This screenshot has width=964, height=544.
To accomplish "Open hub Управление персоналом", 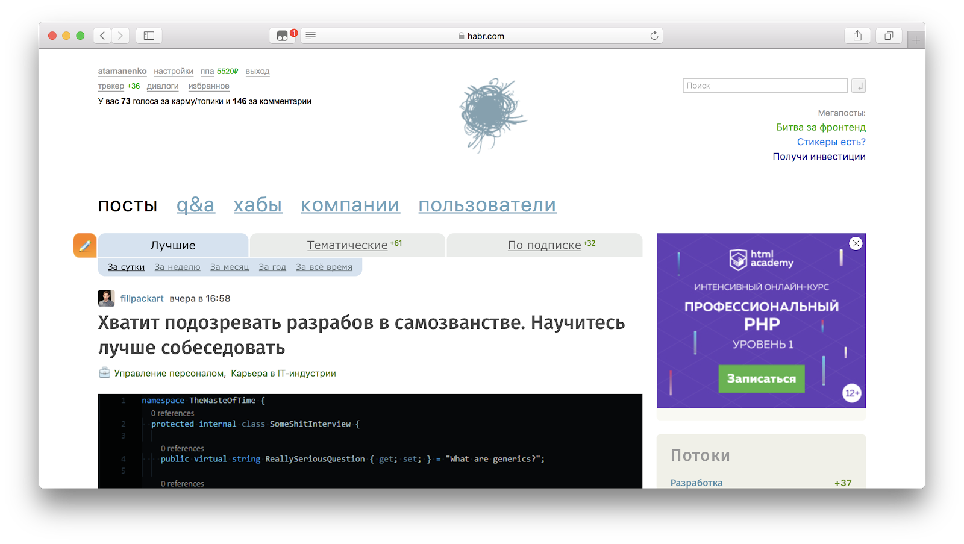I will (x=169, y=373).
